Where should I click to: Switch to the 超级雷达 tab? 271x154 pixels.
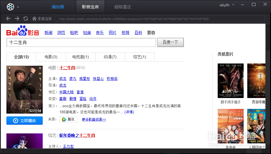(123, 7)
